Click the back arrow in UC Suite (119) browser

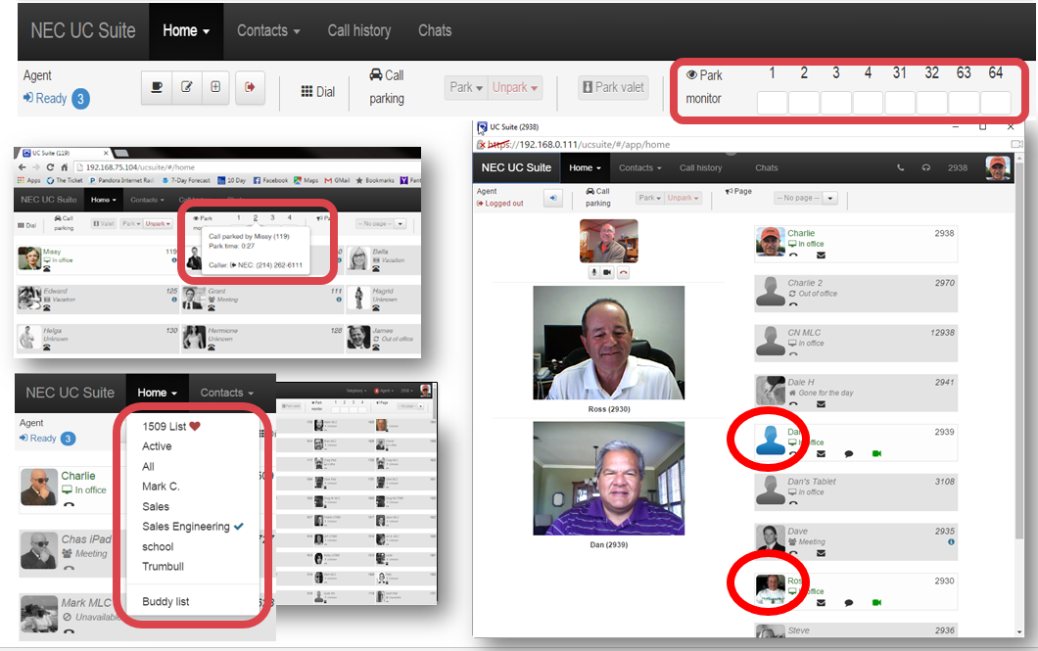[x=23, y=167]
